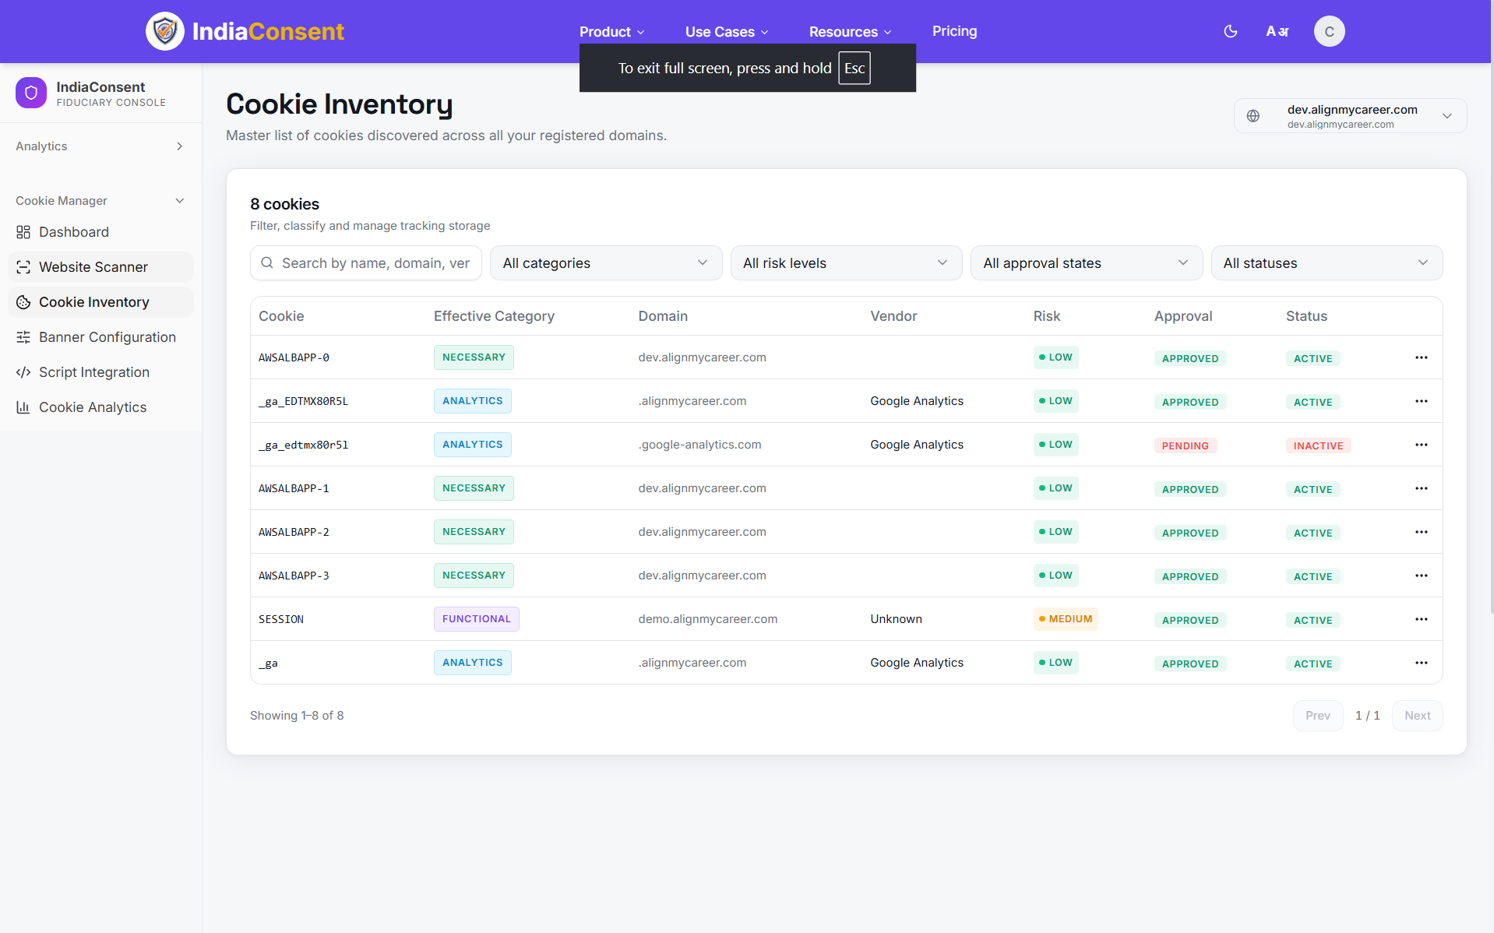Open the Product menu
Image resolution: width=1494 pixels, height=933 pixels.
[611, 32]
